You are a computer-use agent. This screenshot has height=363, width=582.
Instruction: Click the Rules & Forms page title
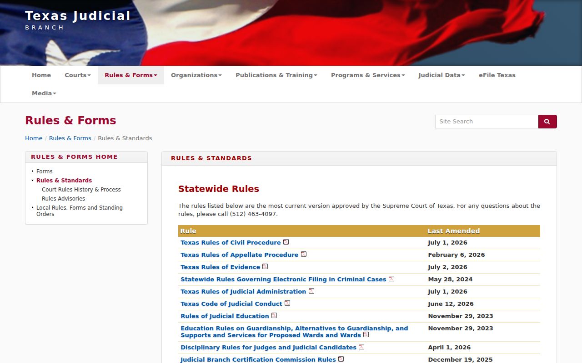tap(70, 120)
